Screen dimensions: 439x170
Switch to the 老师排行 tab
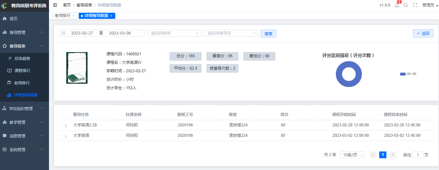pyautogui.click(x=62, y=16)
